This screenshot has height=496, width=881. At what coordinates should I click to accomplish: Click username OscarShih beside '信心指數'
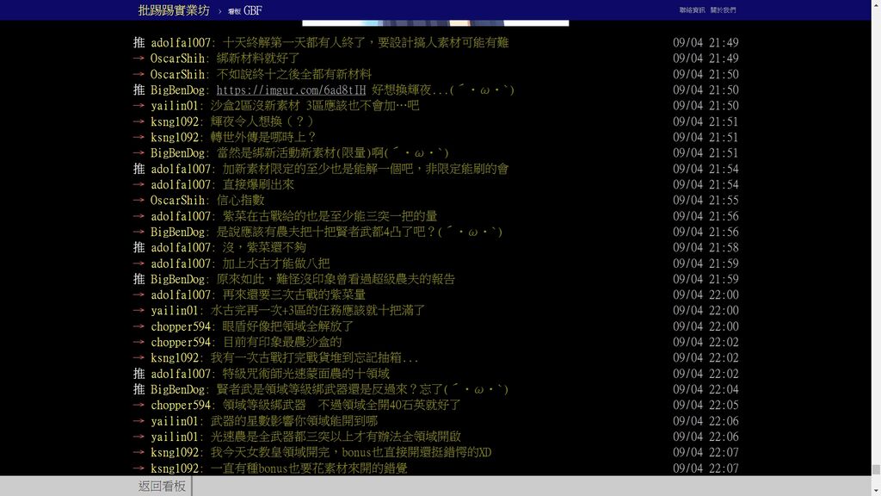(177, 200)
